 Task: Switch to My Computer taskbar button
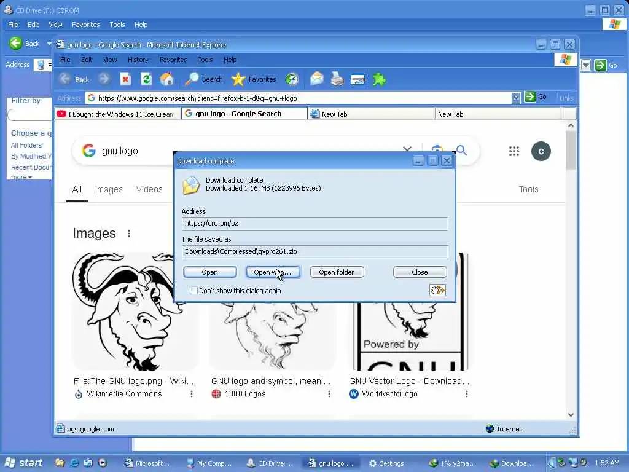[210, 463]
